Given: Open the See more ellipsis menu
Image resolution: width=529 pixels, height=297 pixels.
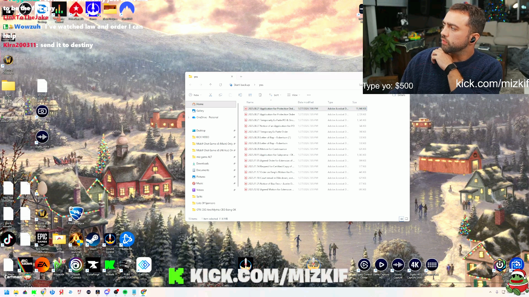Looking at the screenshot, I should click(309, 95).
